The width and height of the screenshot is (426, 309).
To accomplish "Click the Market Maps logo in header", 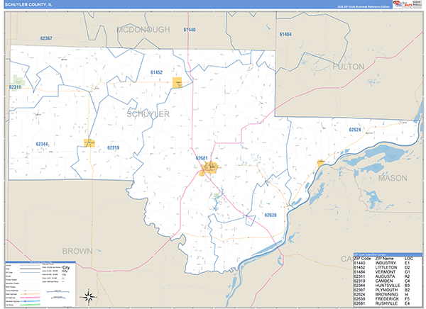I will click(x=403, y=4).
